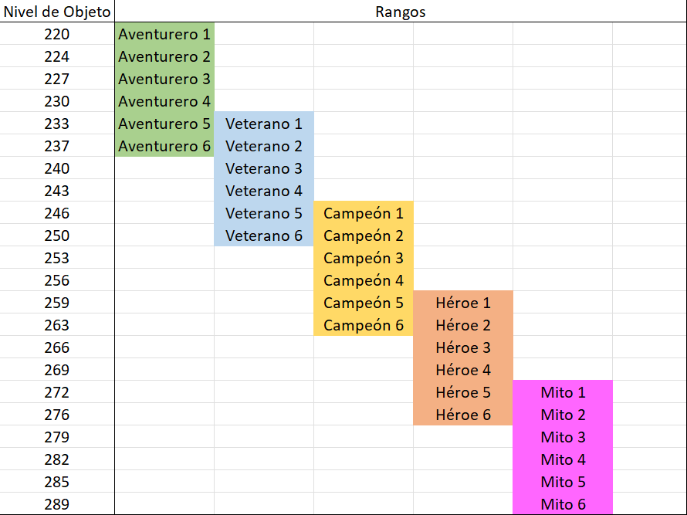
Task: Click the Héroe 1 cell
Action: tap(463, 303)
